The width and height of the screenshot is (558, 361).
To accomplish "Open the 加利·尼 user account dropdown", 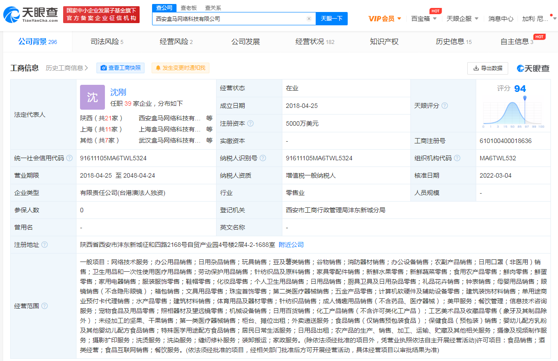I will [538, 19].
